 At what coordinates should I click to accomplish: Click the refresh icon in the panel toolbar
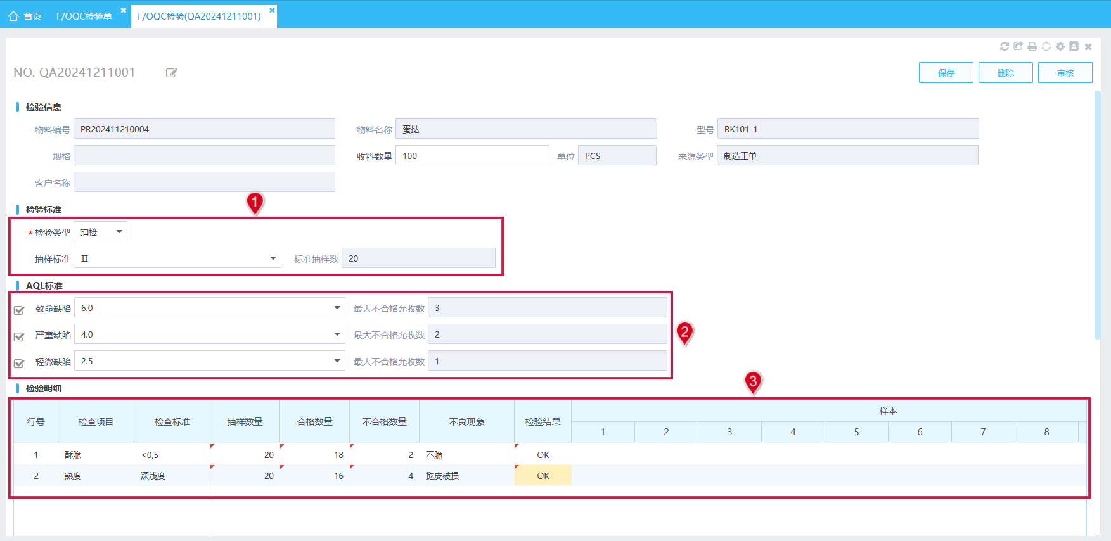pos(1005,46)
